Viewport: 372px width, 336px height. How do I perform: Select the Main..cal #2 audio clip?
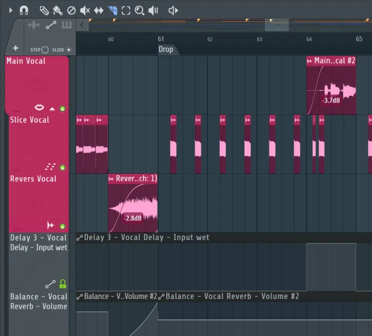[331, 85]
